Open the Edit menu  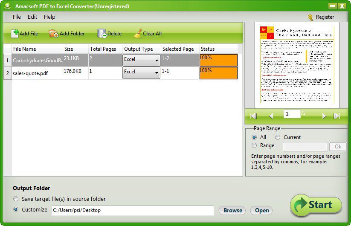32,17
